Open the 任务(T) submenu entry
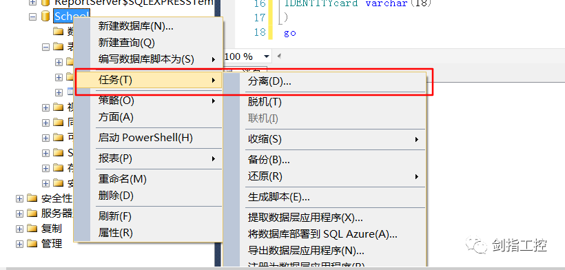This screenshot has height=270, width=565. point(148,80)
